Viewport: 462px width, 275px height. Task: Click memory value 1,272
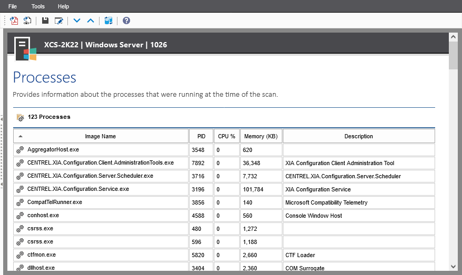coord(250,229)
